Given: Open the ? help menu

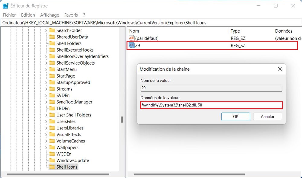Looking at the screenshot, I should (x=84, y=15).
